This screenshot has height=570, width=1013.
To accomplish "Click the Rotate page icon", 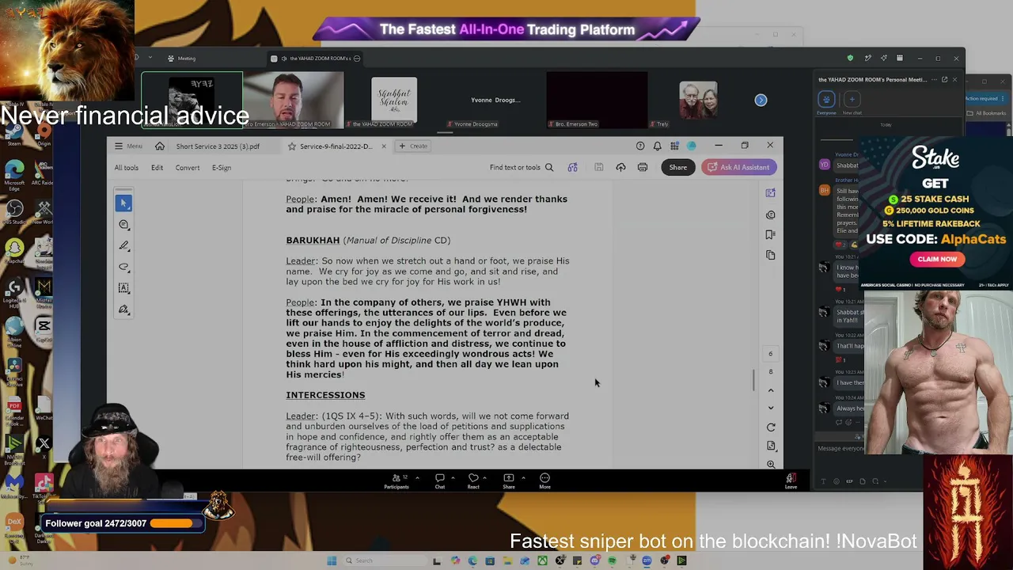I will coord(771,427).
